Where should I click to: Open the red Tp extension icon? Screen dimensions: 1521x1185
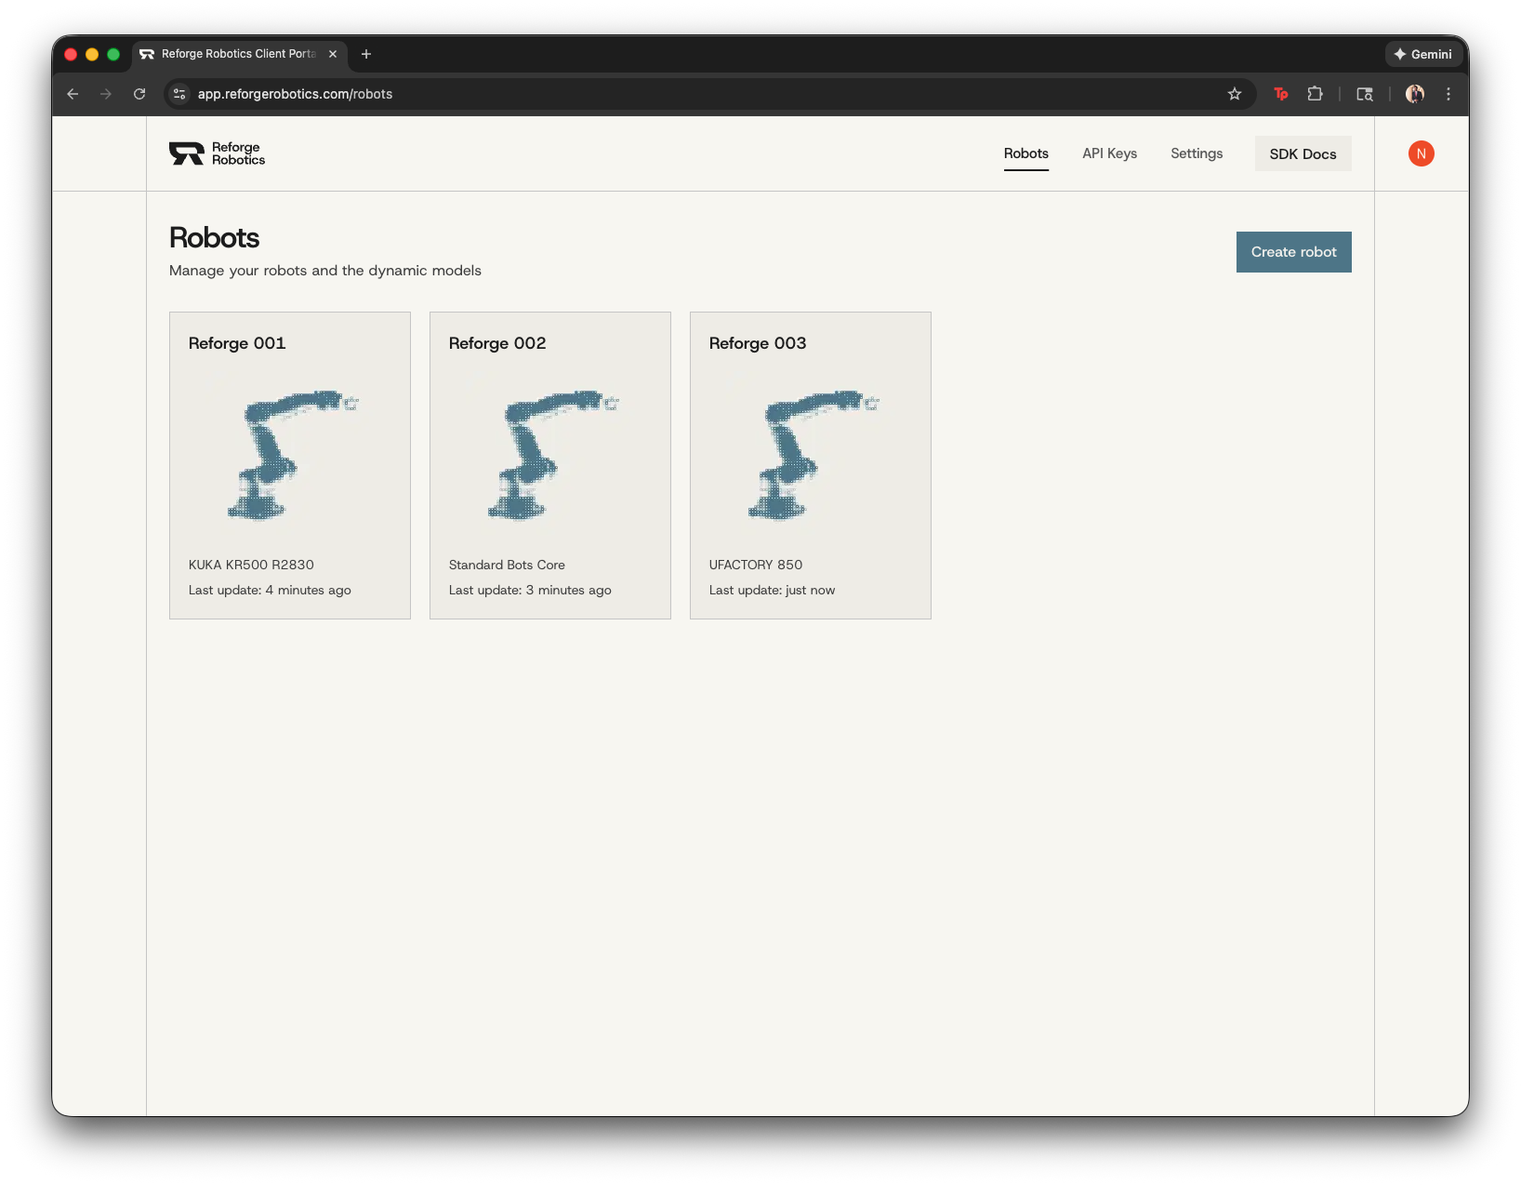tap(1281, 94)
